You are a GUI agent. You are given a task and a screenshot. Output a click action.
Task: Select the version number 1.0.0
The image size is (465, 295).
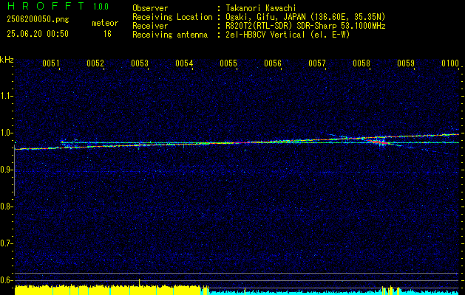coord(101,7)
